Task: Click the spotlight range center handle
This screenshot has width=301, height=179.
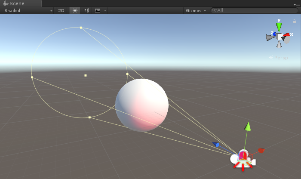Action: click(86, 75)
